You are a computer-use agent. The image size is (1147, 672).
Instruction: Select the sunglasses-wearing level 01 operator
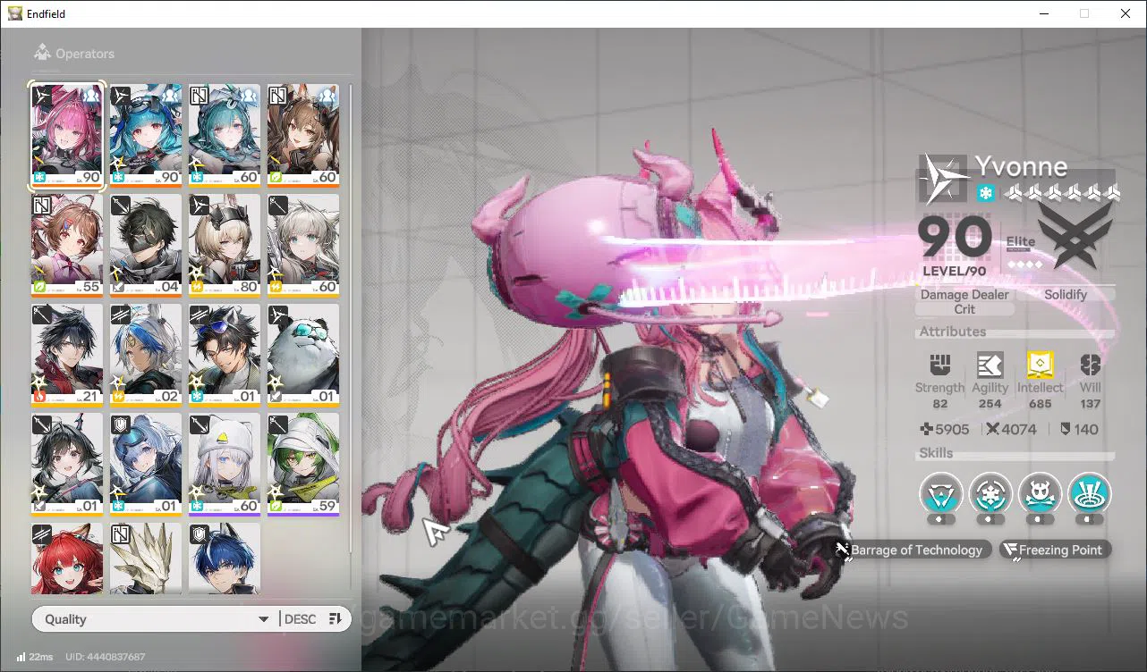pyautogui.click(x=225, y=355)
